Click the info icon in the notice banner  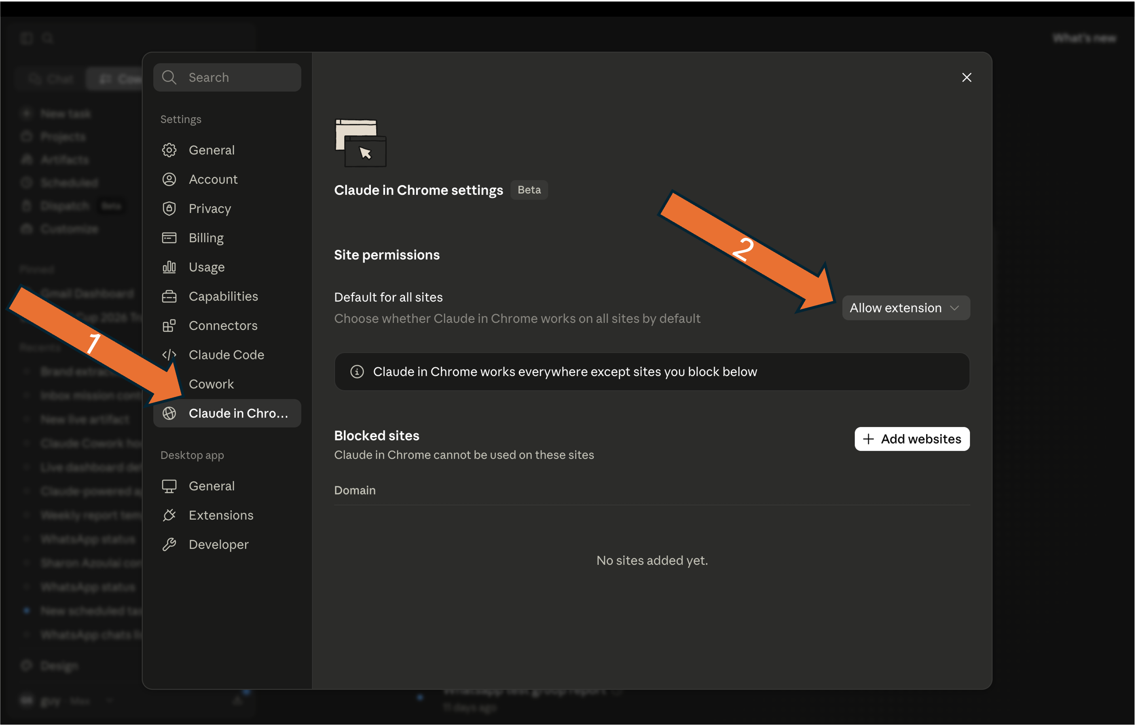pos(357,371)
